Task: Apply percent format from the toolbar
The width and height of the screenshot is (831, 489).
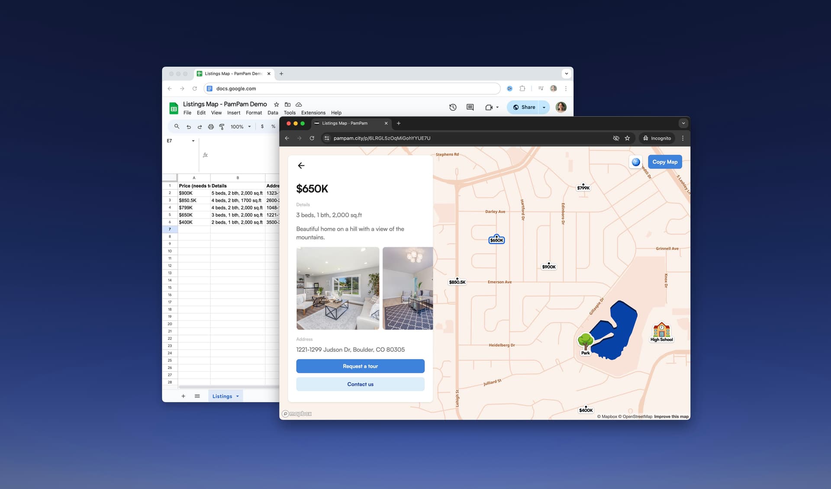Action: click(273, 126)
